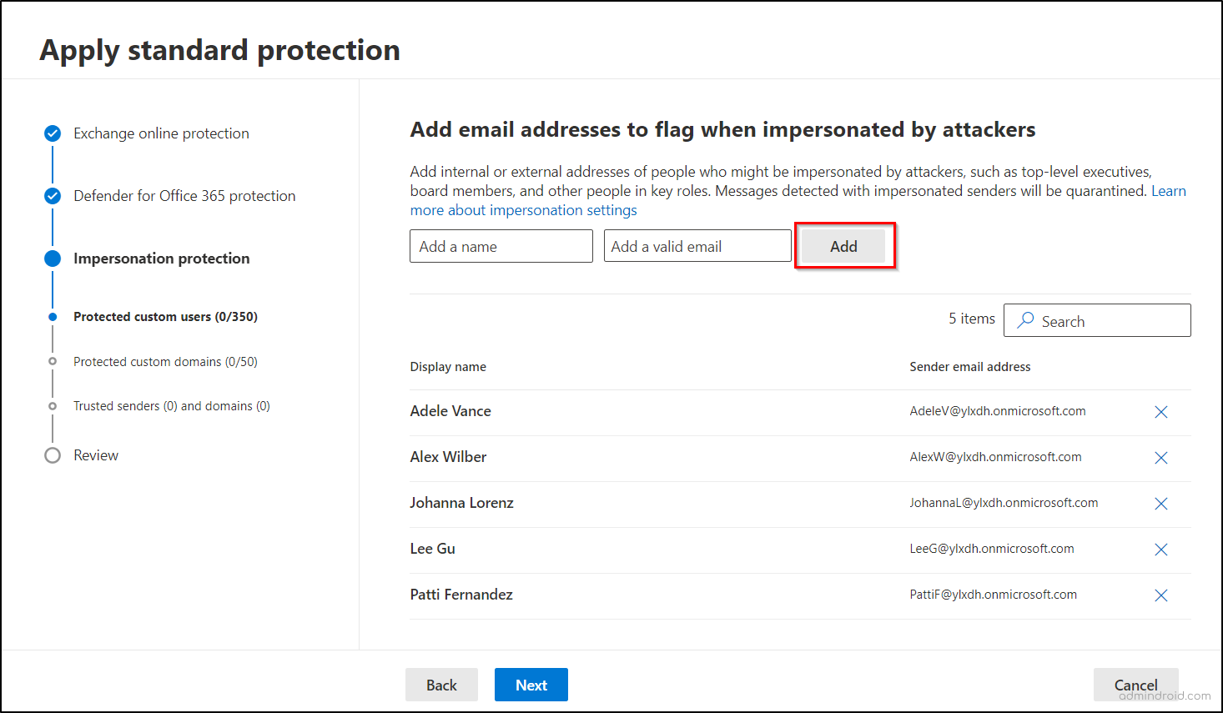Image resolution: width=1223 pixels, height=713 pixels.
Task: Click Defender for Office 365 checkmark icon
Action: pos(53,196)
